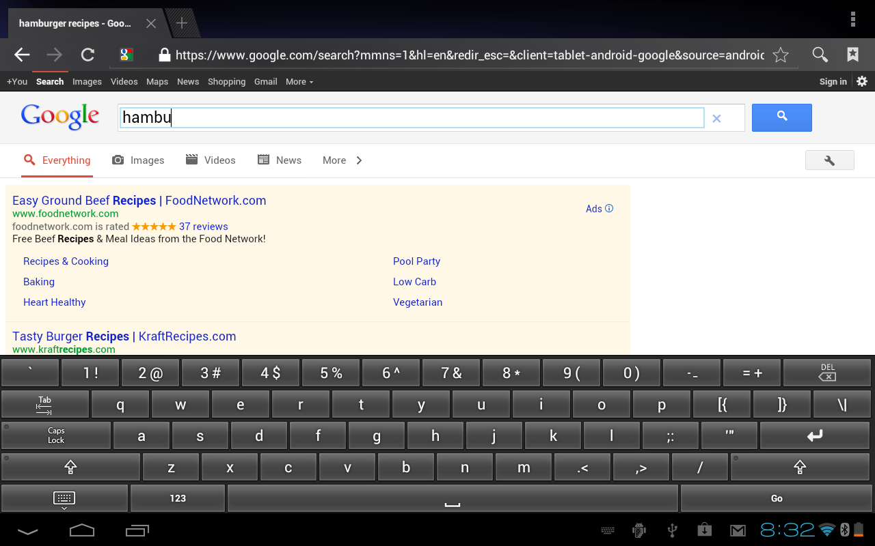This screenshot has width=875, height=546.
Task: Open search tools wrench button
Action: (x=830, y=160)
